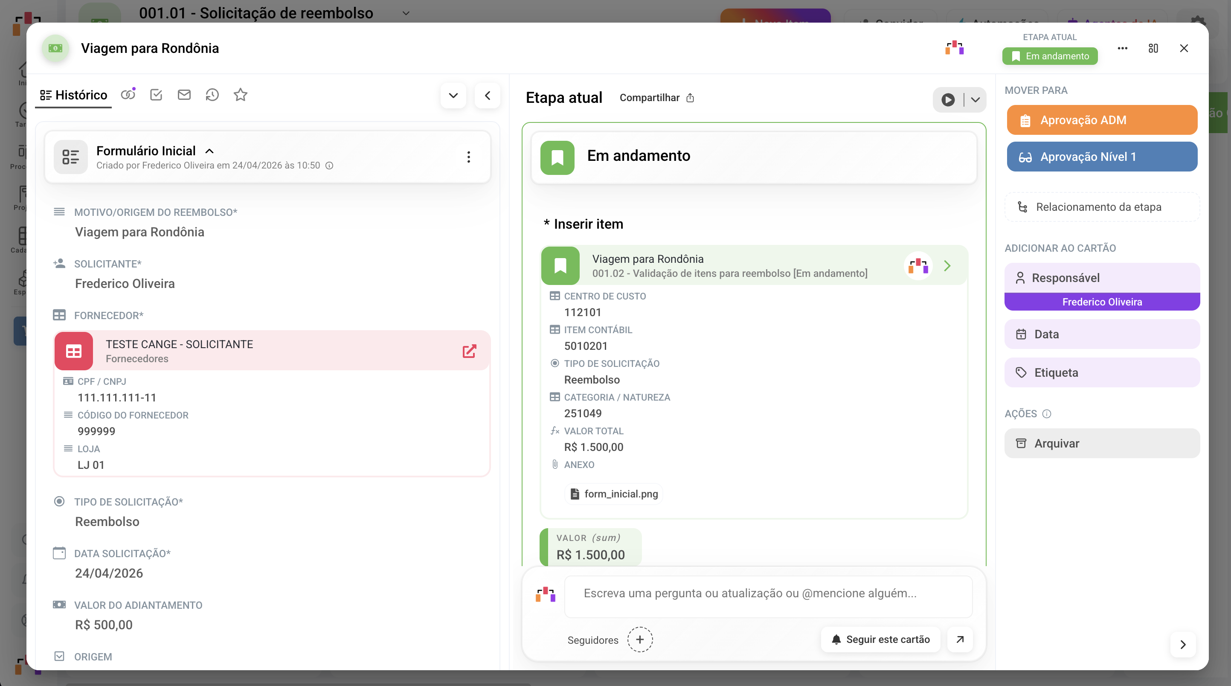The width and height of the screenshot is (1231, 686).
Task: Add an Etiqueta to the card
Action: pyautogui.click(x=1102, y=372)
